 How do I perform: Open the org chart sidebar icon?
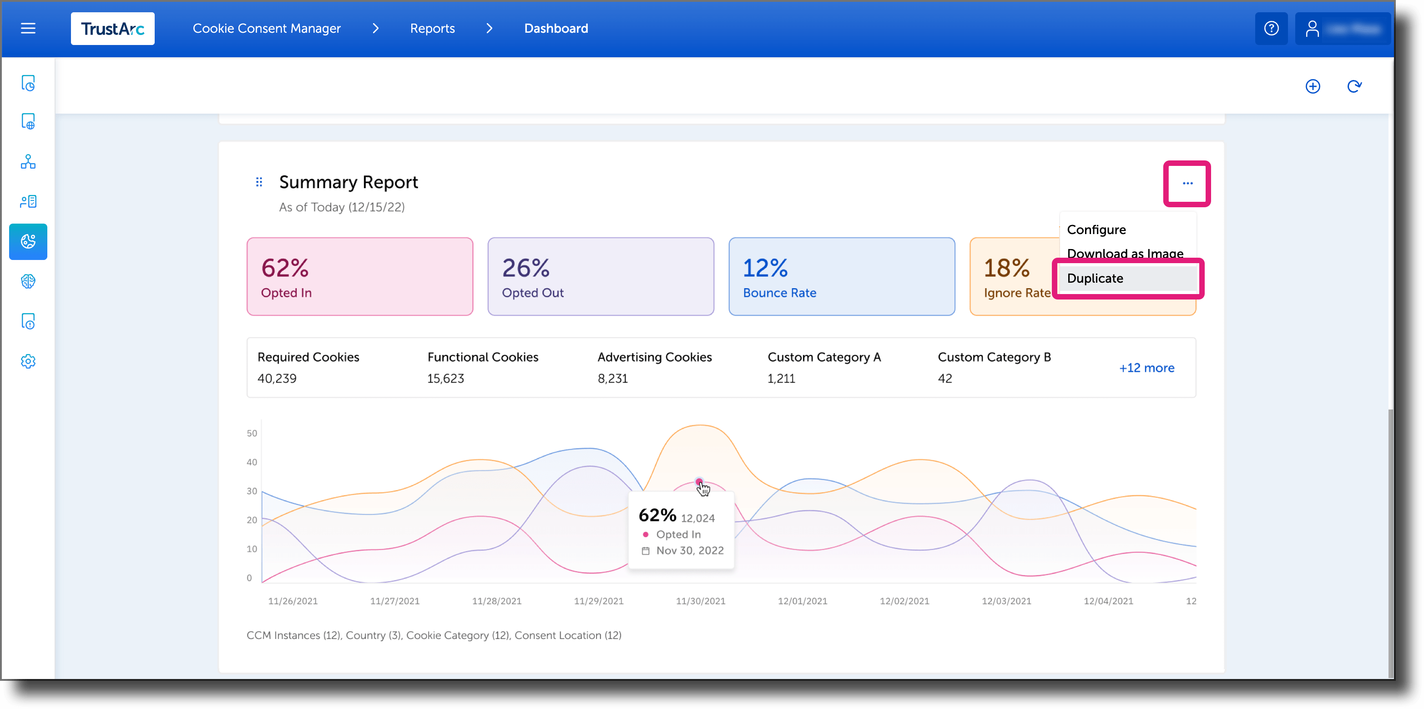[28, 161]
